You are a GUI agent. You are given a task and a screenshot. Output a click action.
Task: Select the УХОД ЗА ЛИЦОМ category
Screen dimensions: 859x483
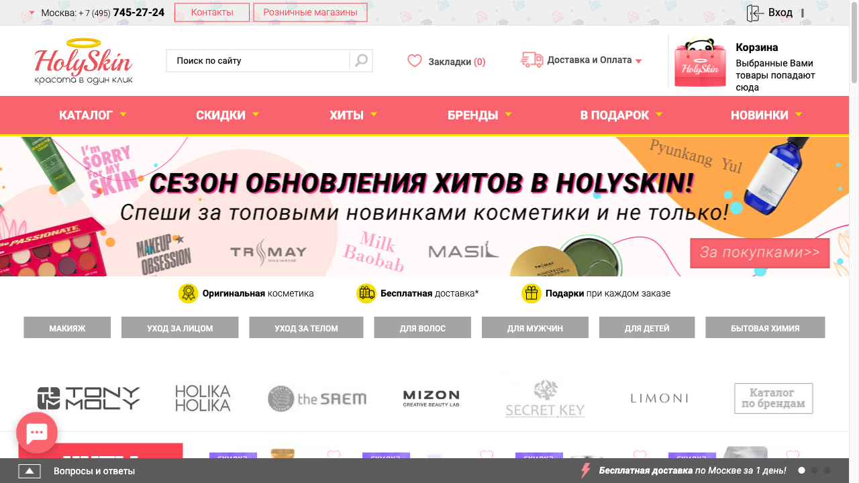pyautogui.click(x=180, y=328)
